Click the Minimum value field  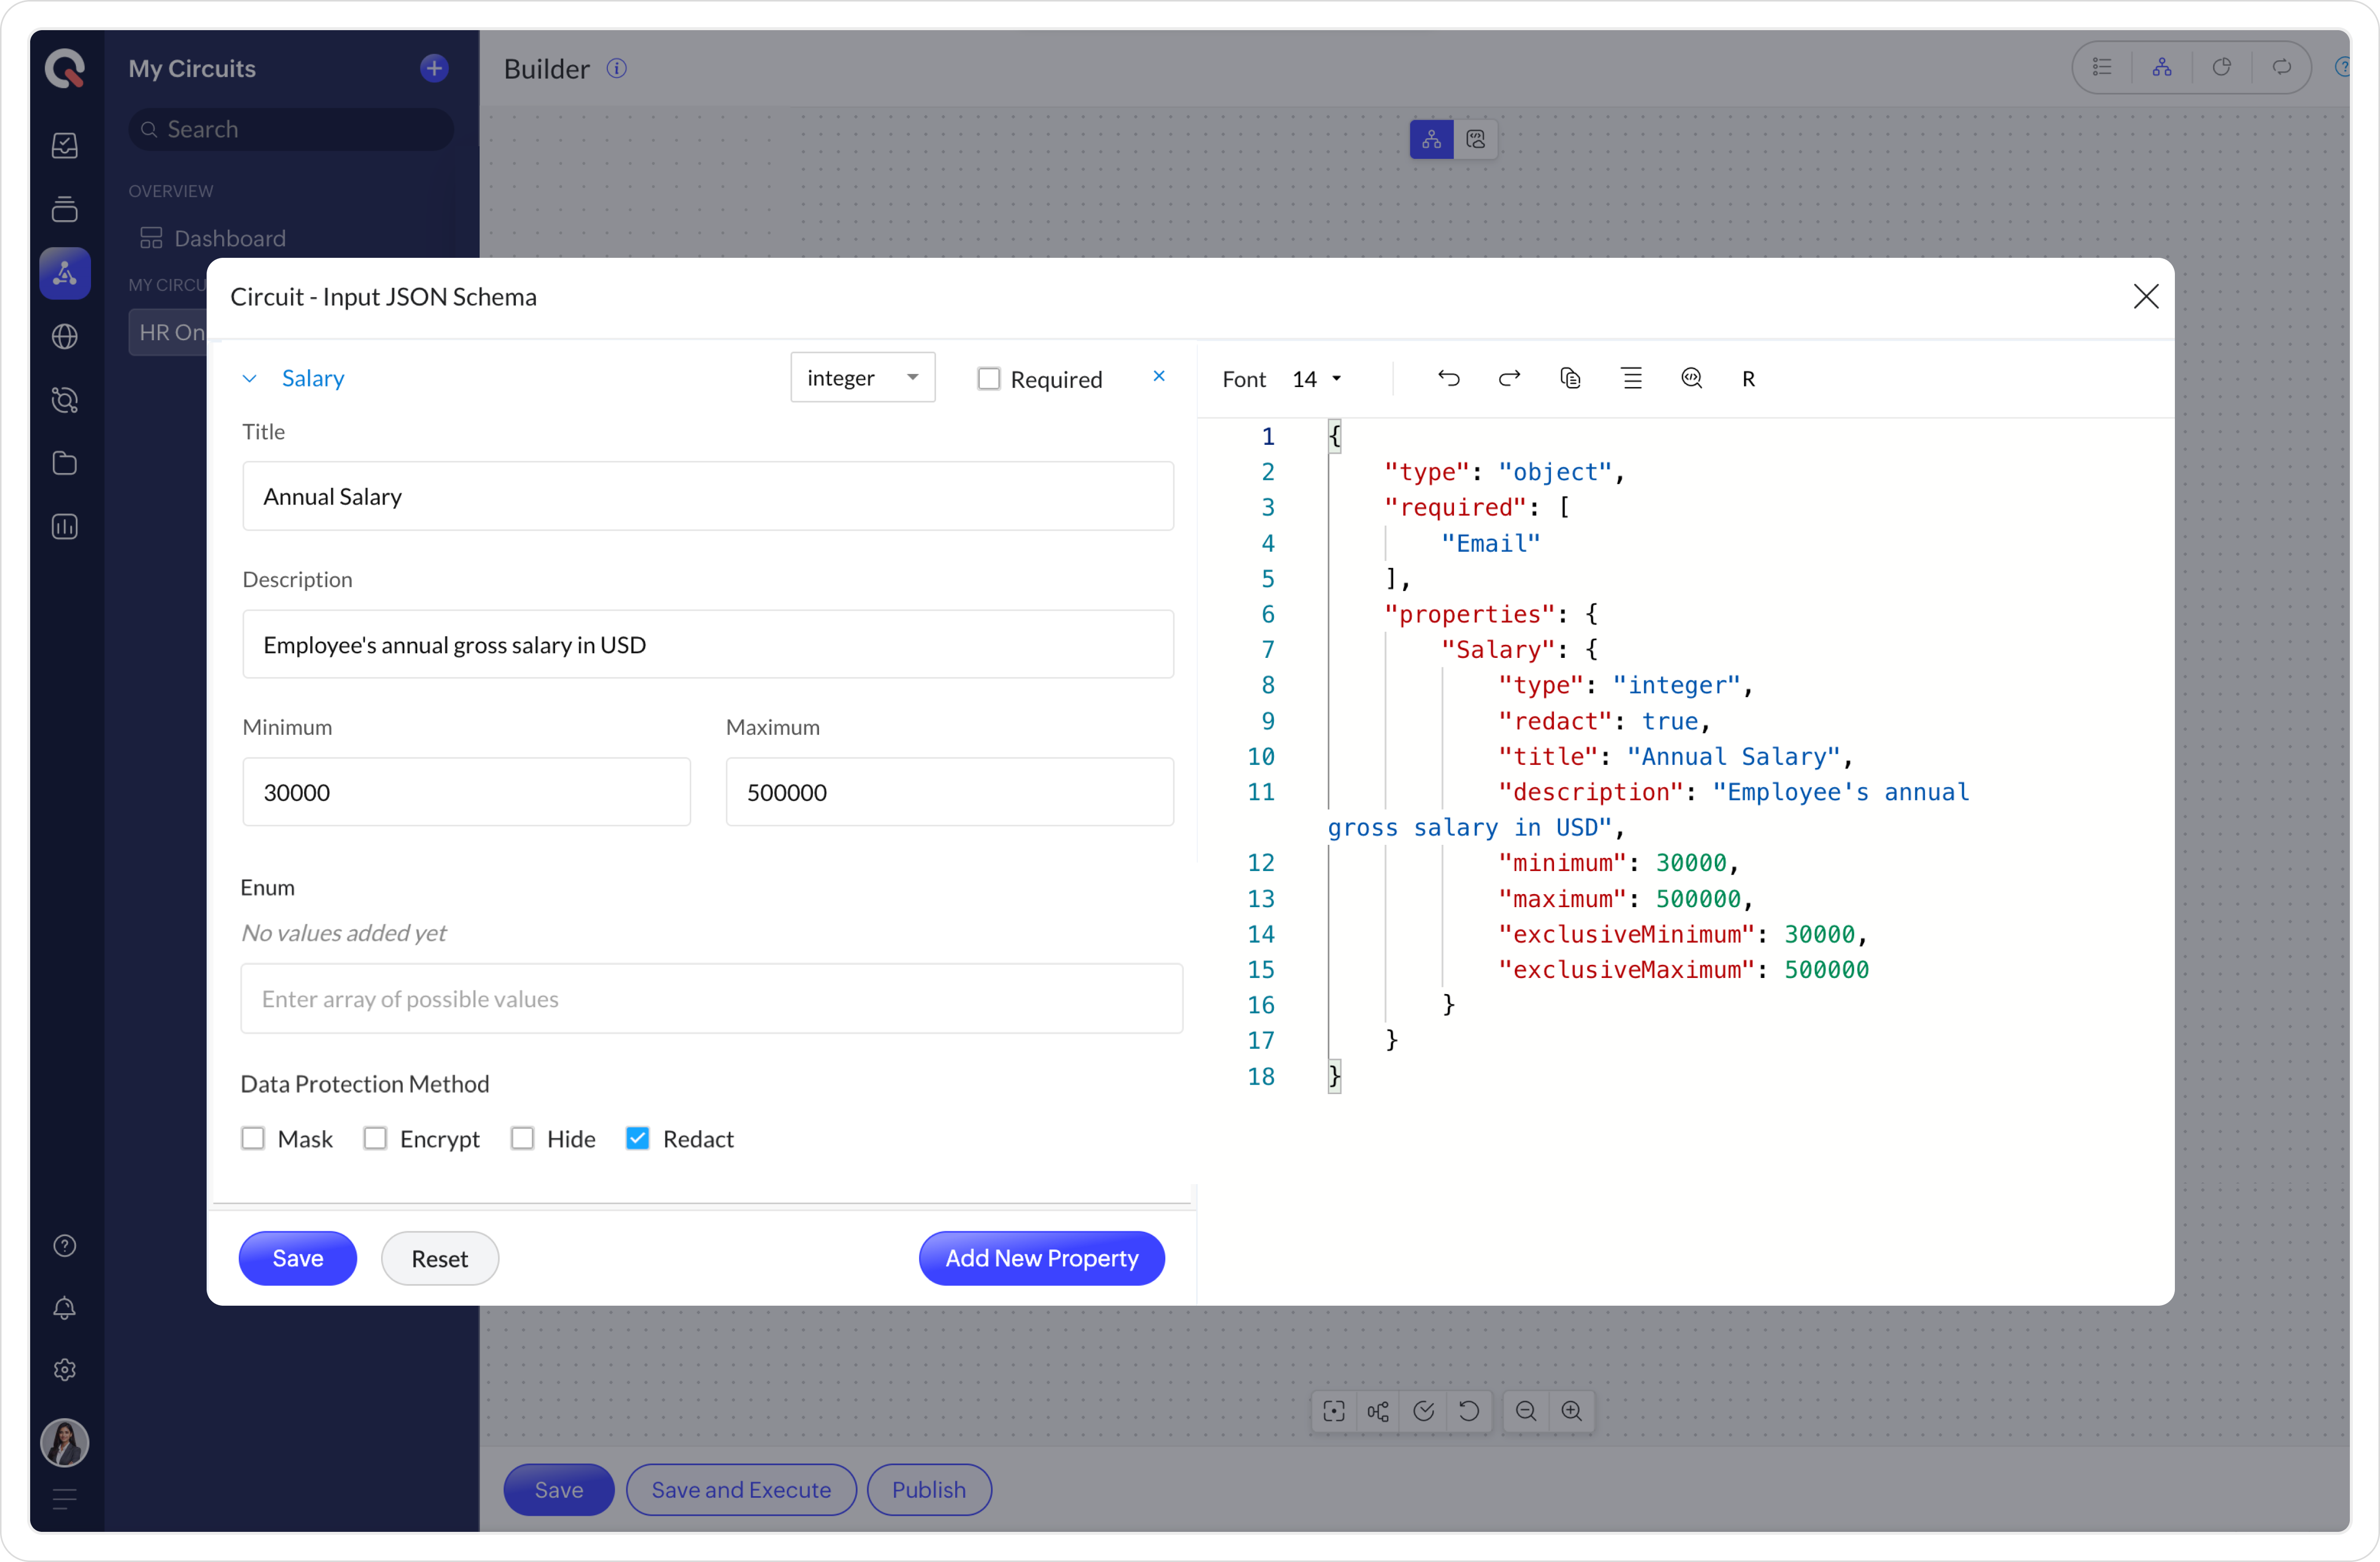tap(466, 793)
